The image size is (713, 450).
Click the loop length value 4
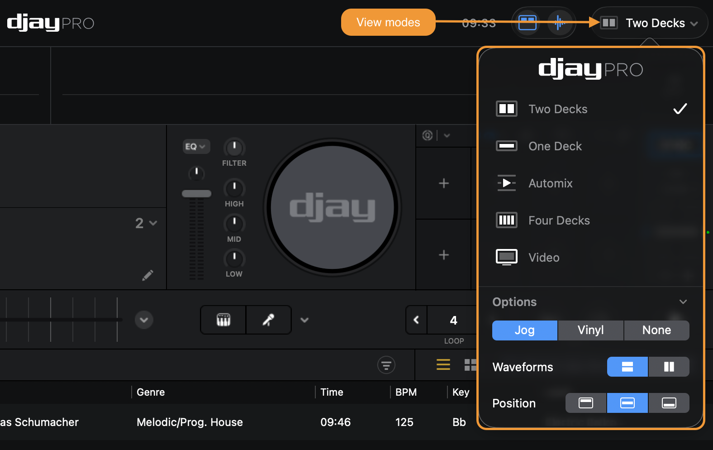(x=453, y=321)
